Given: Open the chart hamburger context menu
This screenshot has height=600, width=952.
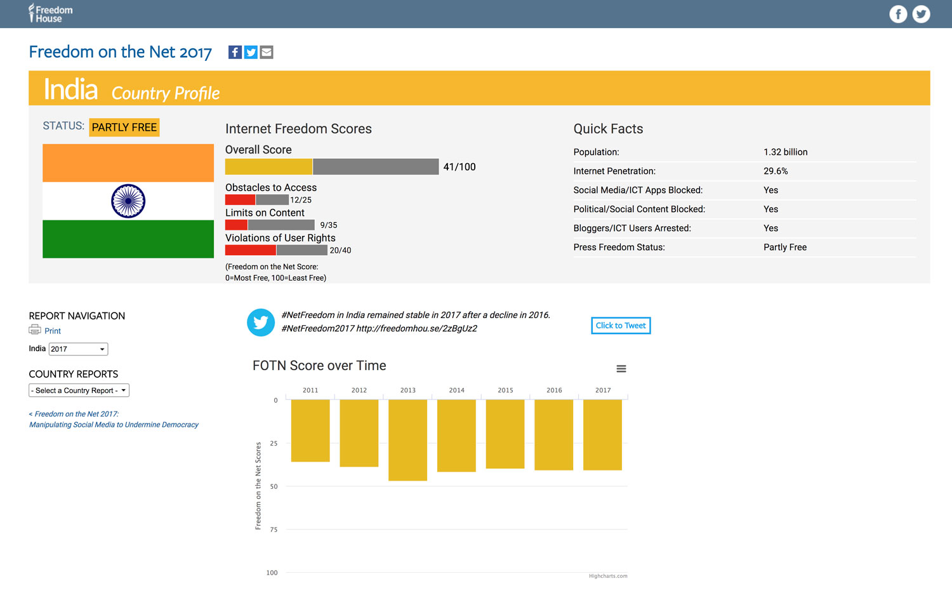Looking at the screenshot, I should (x=621, y=369).
